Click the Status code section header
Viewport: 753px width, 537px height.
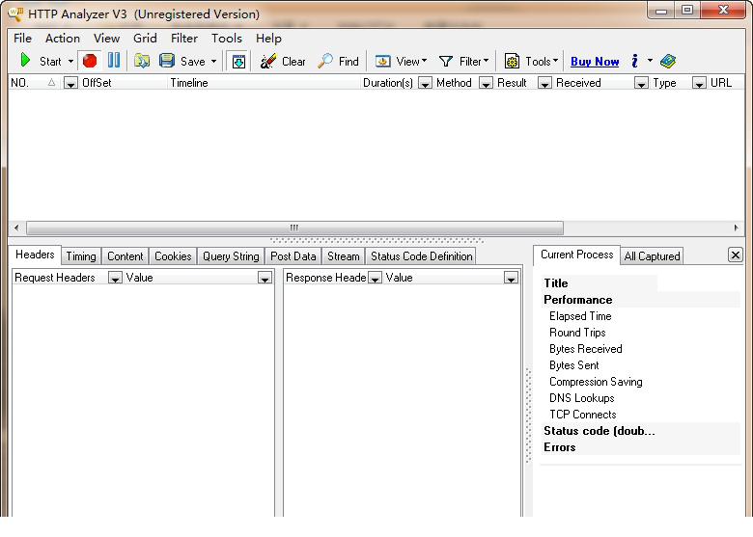(641, 431)
